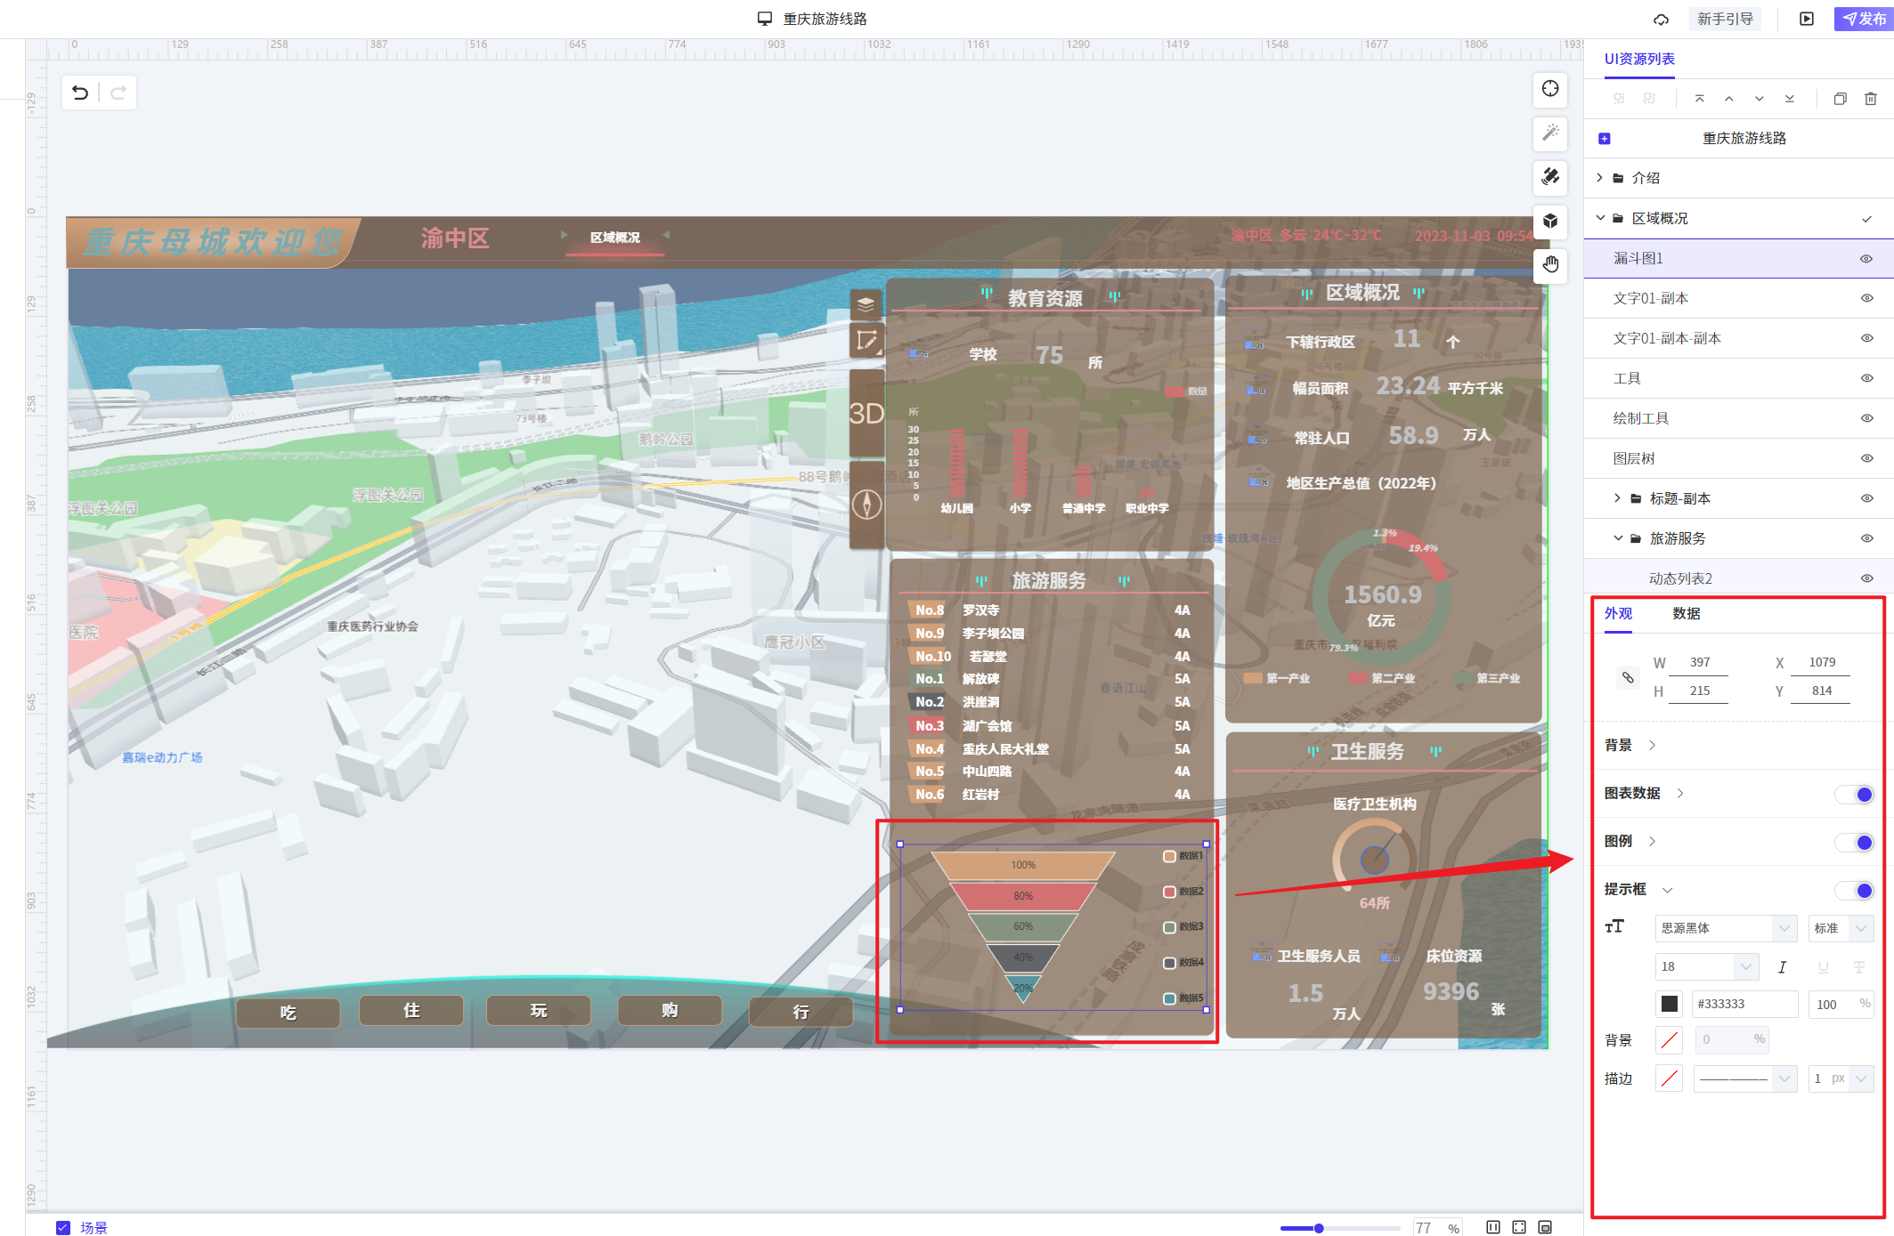Open the map layers stack icon
1894x1236 pixels.
[x=866, y=304]
